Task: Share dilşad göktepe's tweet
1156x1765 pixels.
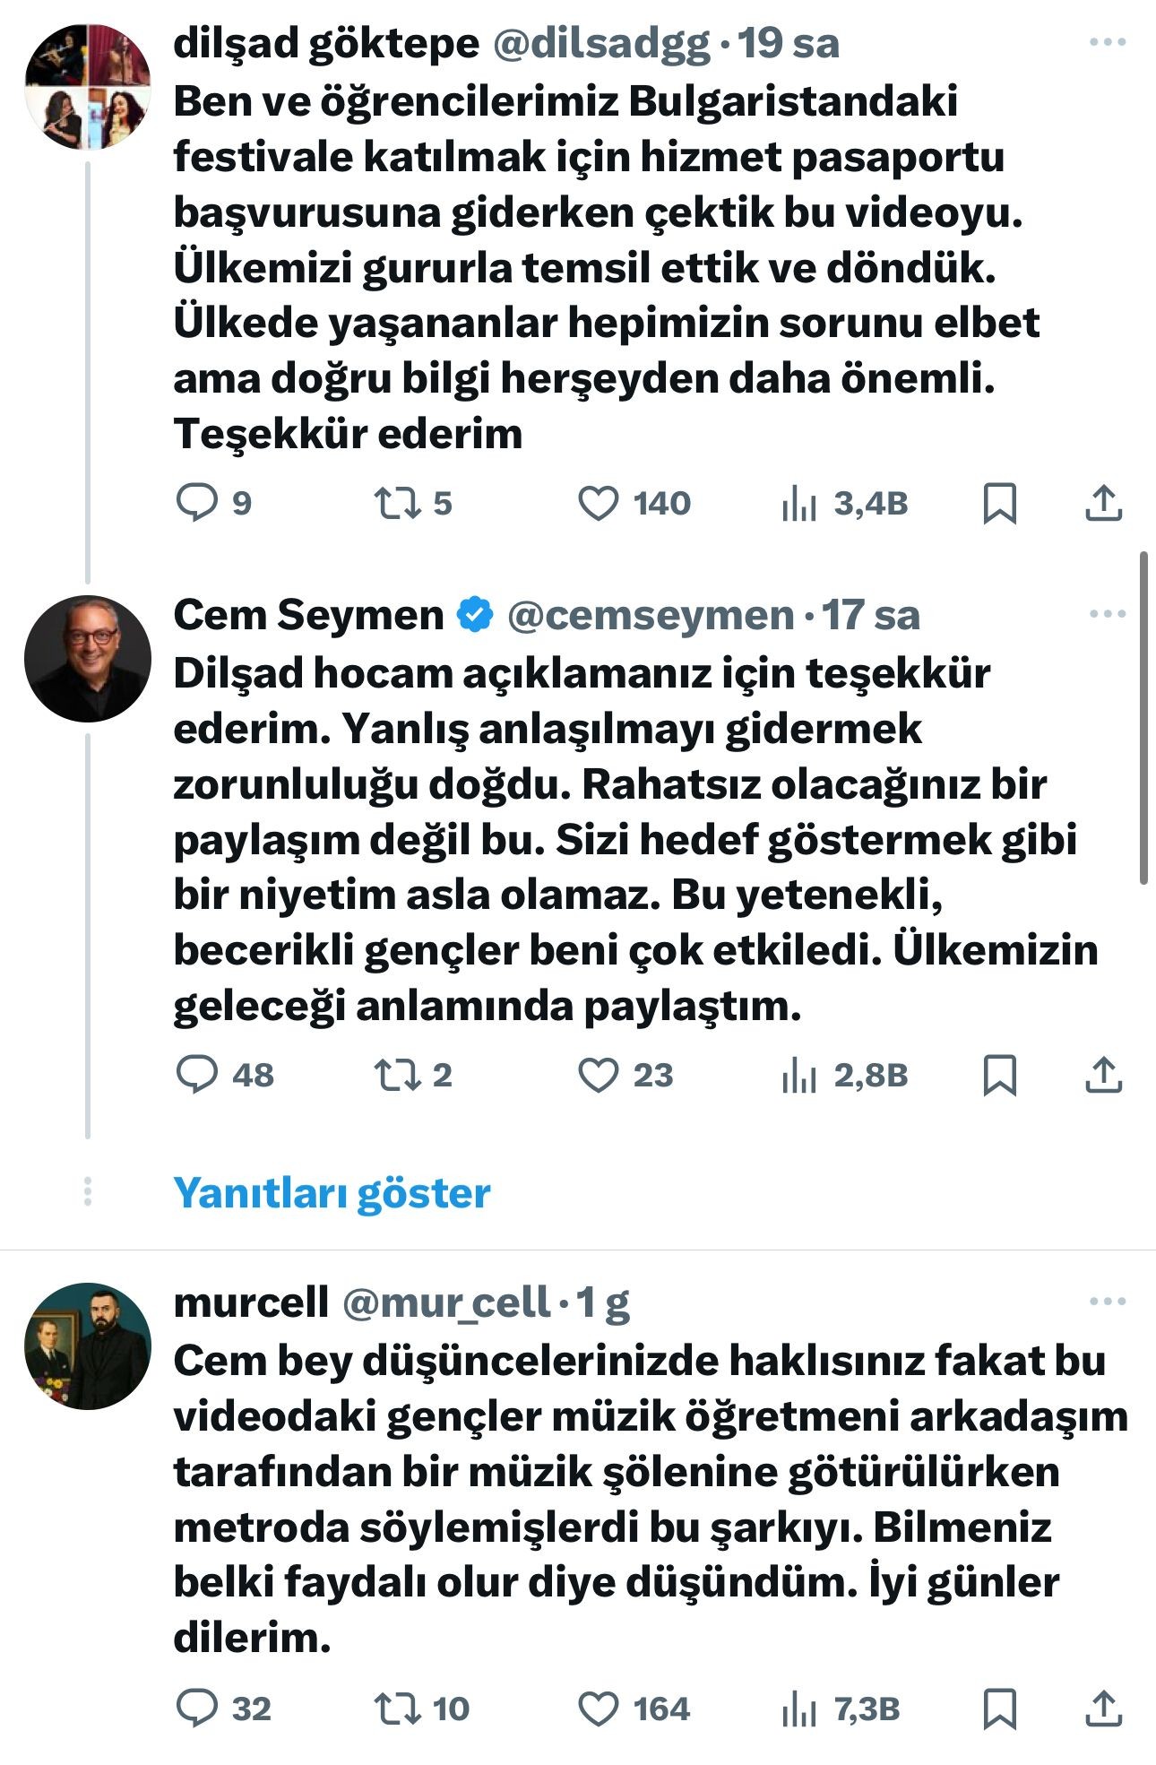Action: coord(1103,503)
